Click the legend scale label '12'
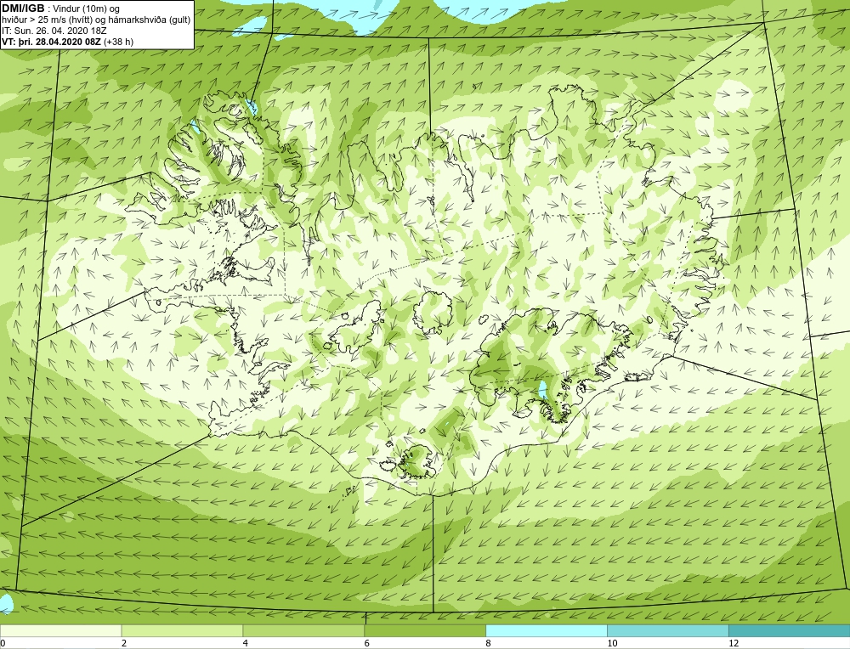 pyautogui.click(x=734, y=643)
